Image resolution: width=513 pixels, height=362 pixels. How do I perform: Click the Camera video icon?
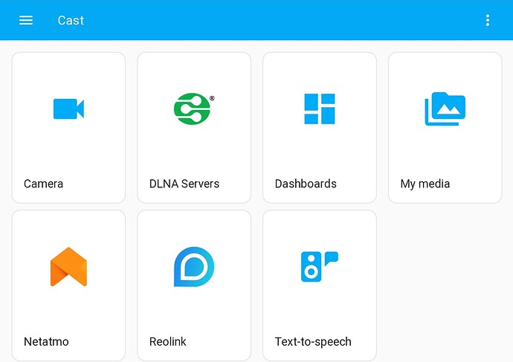click(x=68, y=109)
